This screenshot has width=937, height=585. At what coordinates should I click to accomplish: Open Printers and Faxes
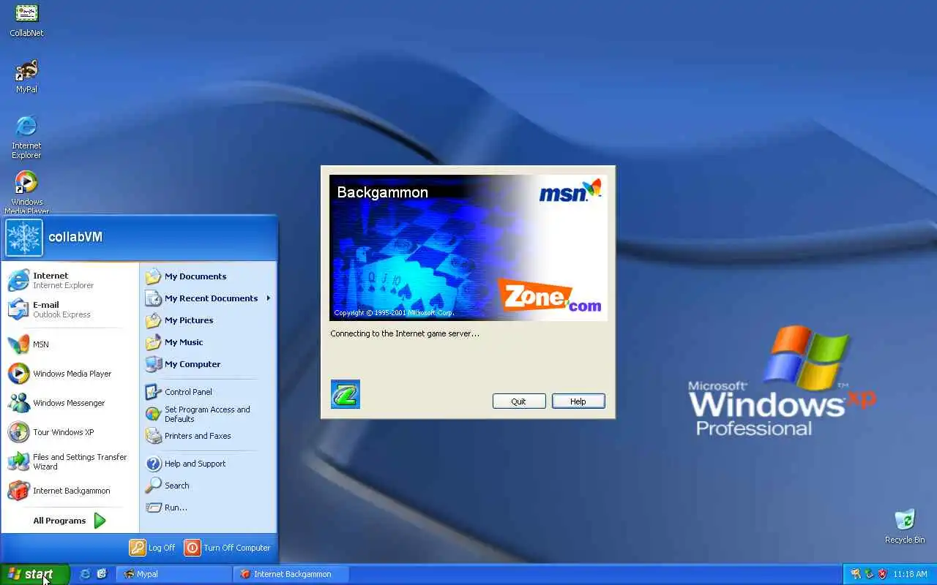pyautogui.click(x=208, y=436)
